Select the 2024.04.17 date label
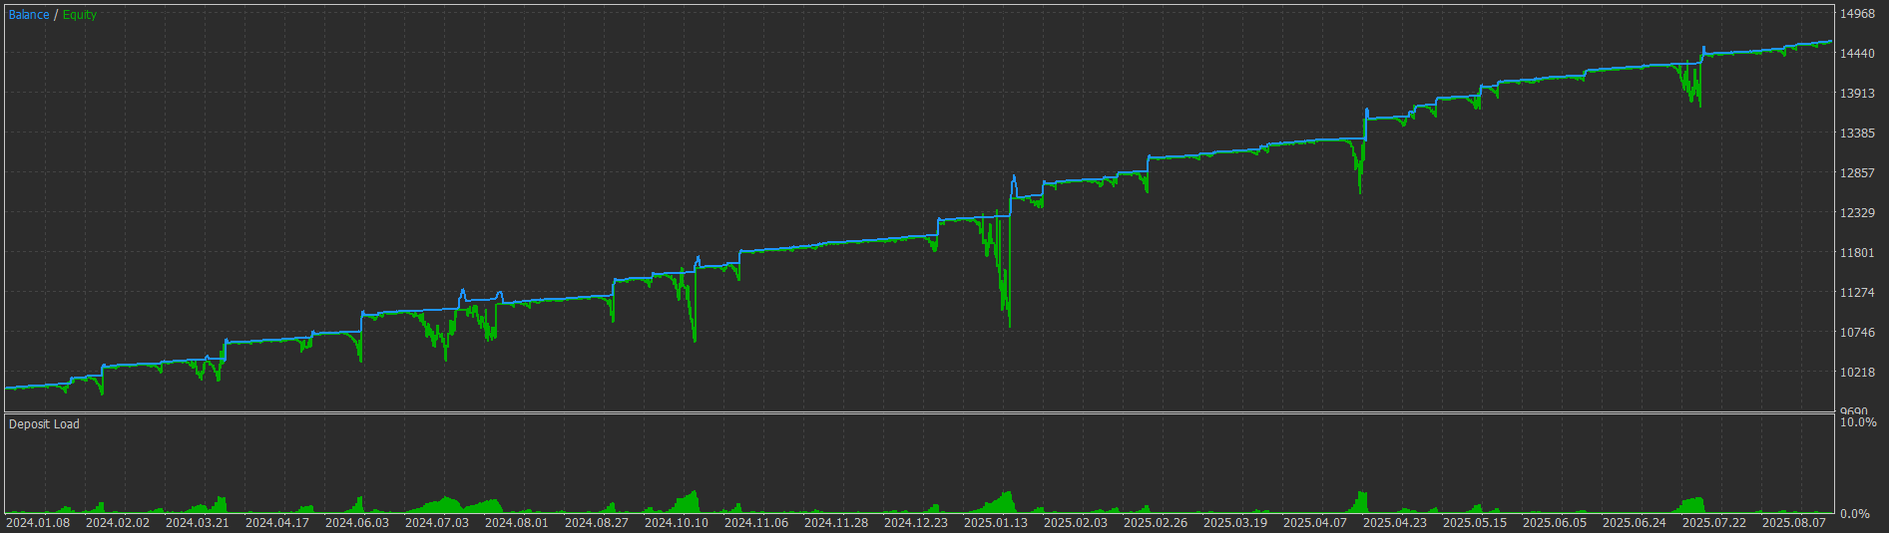Viewport: 1889px width, 533px height. click(277, 523)
